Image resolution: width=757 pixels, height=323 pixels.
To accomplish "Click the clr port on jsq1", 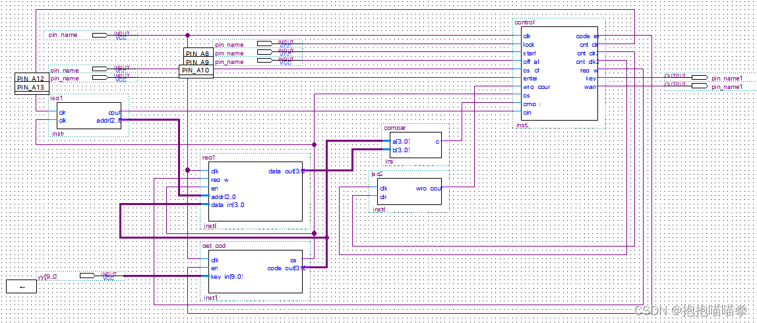I will (62, 112).
